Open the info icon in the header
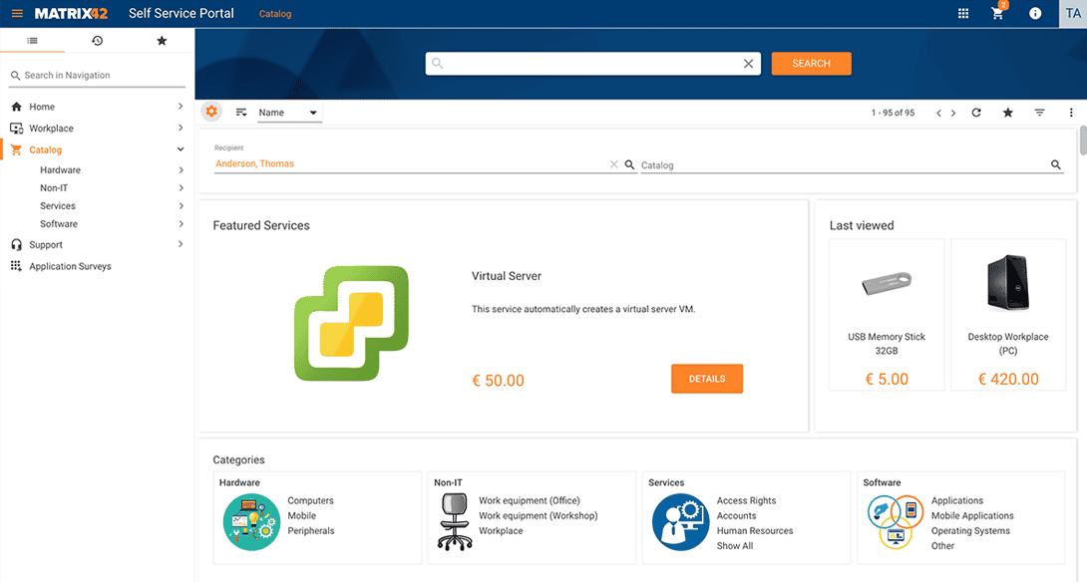Image resolution: width=1087 pixels, height=582 pixels. (1034, 13)
